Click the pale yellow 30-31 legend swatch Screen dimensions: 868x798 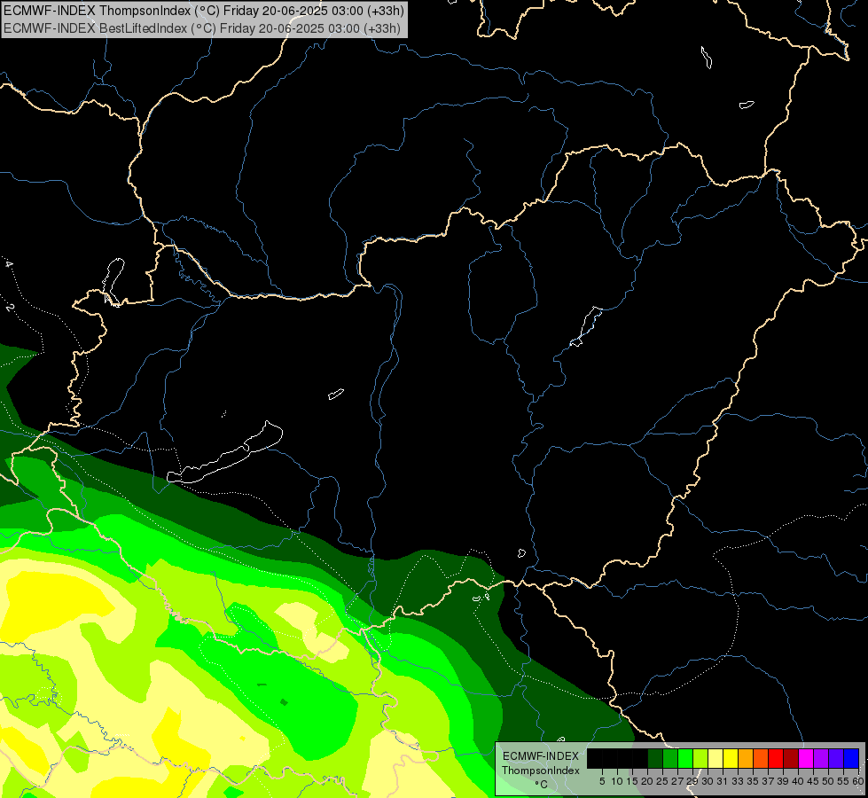tap(716, 758)
